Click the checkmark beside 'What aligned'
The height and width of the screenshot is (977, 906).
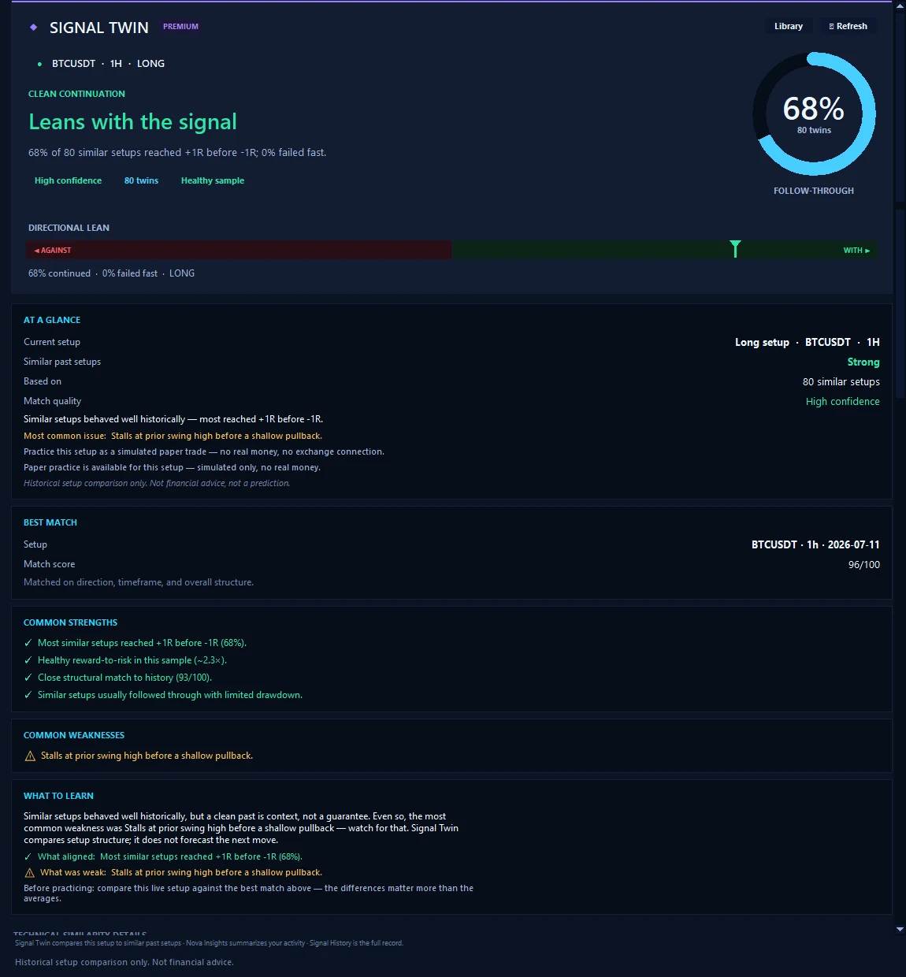point(28,857)
